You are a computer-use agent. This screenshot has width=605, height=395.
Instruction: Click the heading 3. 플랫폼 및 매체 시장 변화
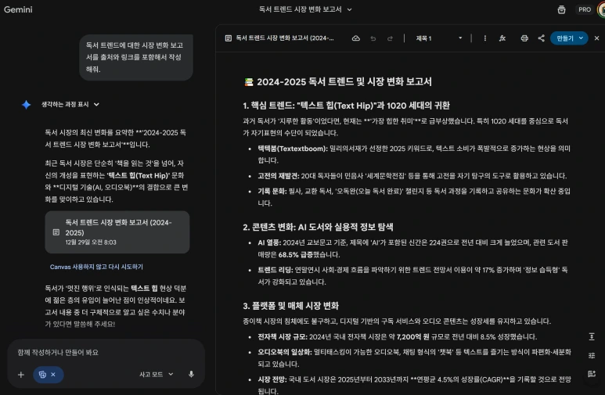point(290,306)
